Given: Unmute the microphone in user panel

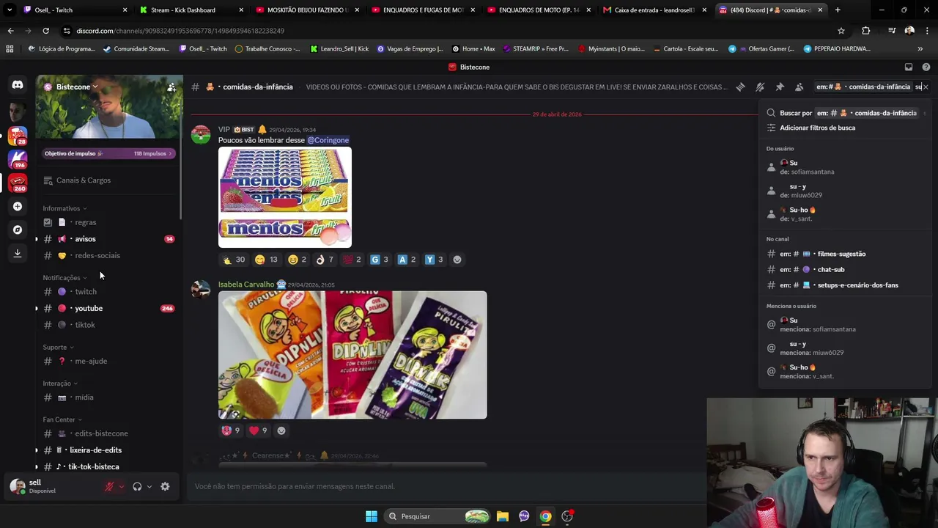Looking at the screenshot, I should (110, 486).
